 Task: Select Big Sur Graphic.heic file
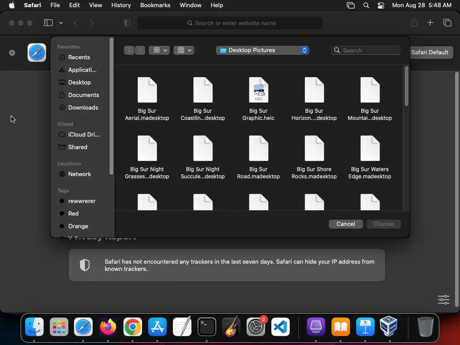[x=258, y=99]
